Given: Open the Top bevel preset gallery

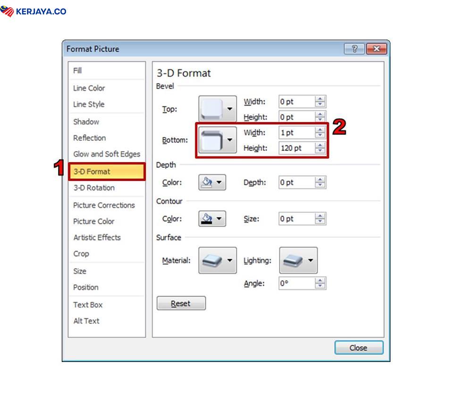Looking at the screenshot, I should (218, 109).
